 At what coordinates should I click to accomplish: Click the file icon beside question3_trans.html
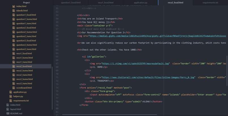pyautogui.click(x=14, y=49)
